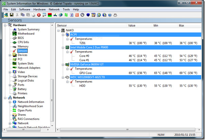Click the exit door toolbar icon
This screenshot has width=205, height=140.
[x=6, y=15]
